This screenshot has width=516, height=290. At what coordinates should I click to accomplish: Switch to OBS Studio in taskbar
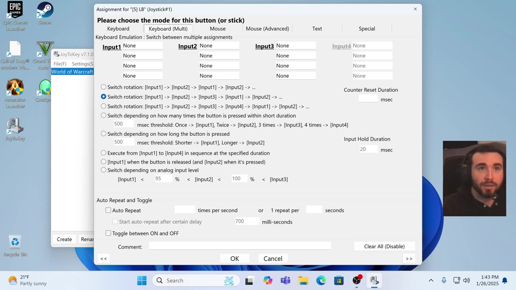[357, 280]
